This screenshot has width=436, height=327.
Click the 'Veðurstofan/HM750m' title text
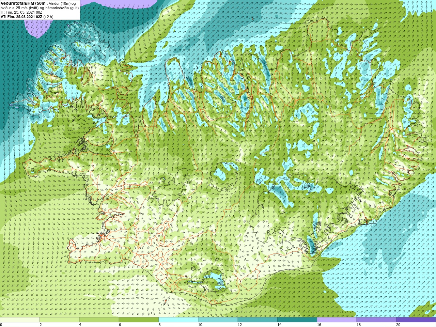23,3
